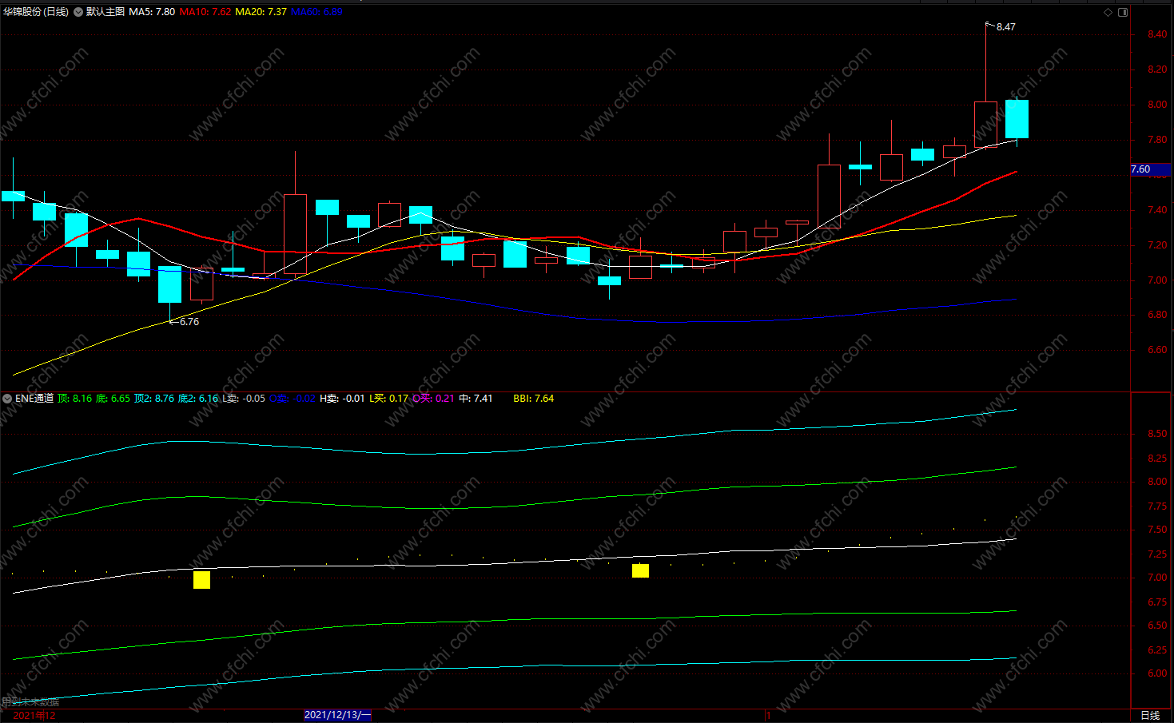Click the 6.76 low price annotation
The height and width of the screenshot is (723, 1174).
pos(189,322)
